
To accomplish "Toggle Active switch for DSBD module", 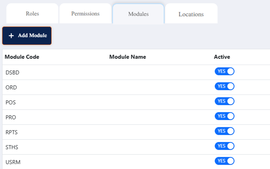I will (224, 71).
